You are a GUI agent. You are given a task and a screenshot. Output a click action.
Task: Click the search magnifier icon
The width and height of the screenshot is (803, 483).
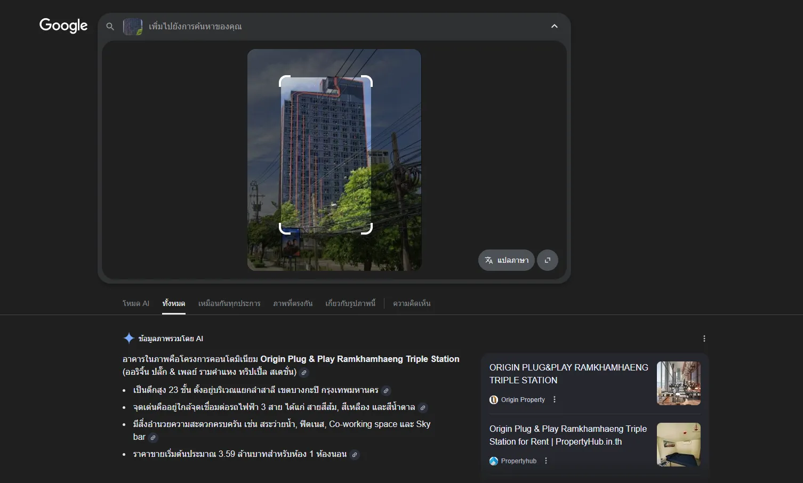[110, 26]
